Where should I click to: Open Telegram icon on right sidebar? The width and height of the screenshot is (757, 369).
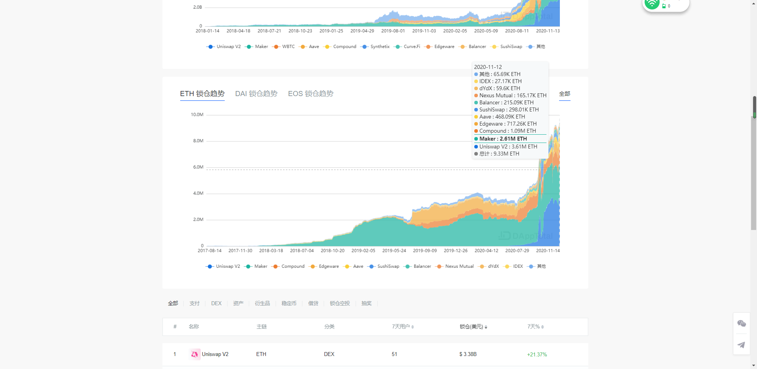point(742,345)
